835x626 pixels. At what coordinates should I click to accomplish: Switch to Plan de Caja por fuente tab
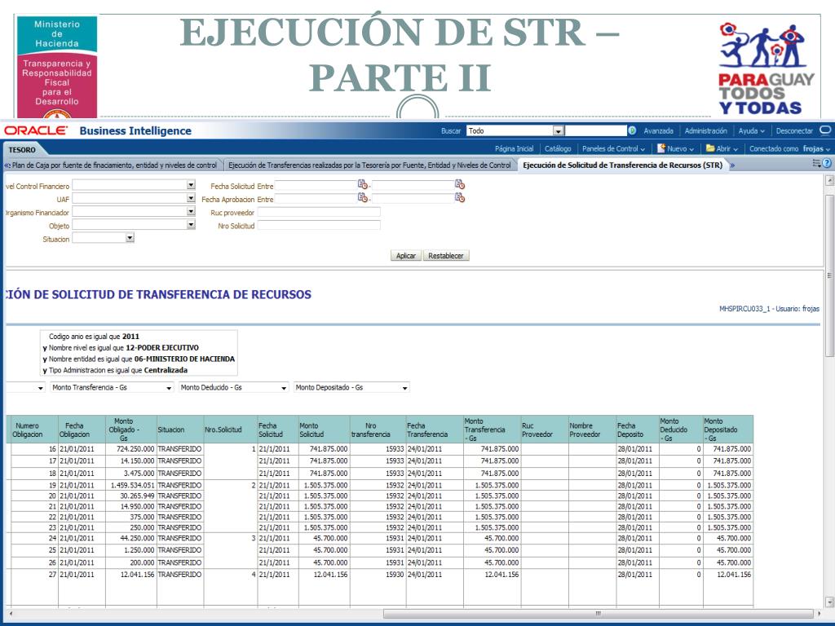(x=114, y=165)
